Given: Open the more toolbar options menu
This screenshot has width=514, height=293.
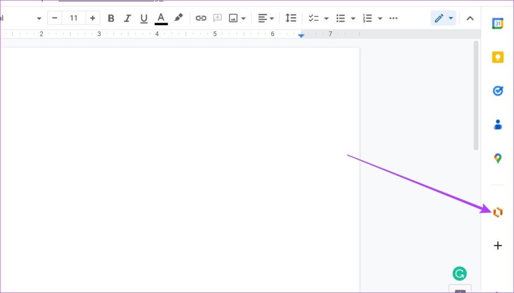Looking at the screenshot, I should click(394, 19).
